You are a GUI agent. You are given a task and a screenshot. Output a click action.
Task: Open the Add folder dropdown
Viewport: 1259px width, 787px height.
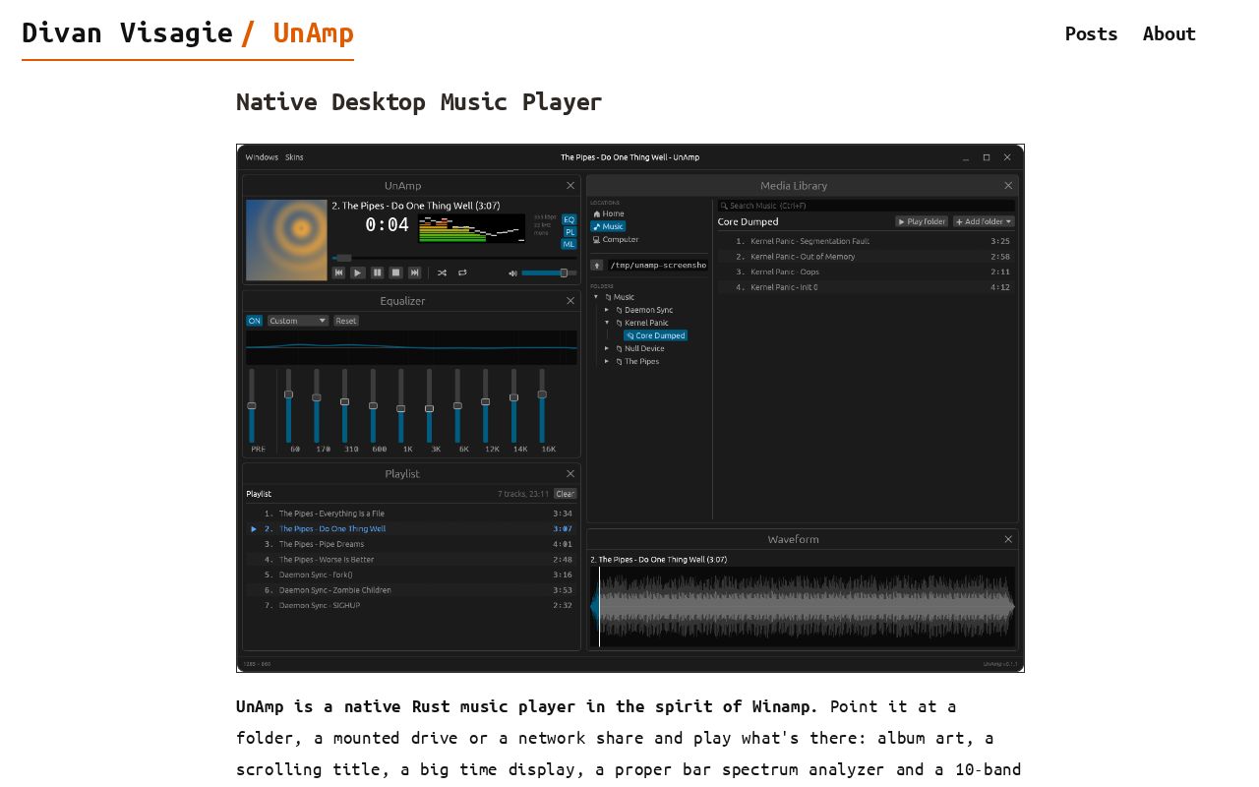coord(984,221)
